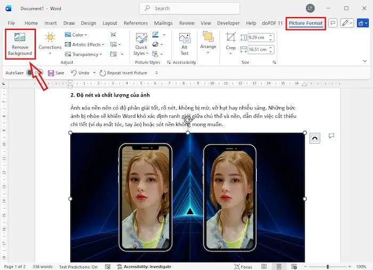The width and height of the screenshot is (373, 270).
Task: Click the Reset Picture icon
Action: coord(113,54)
